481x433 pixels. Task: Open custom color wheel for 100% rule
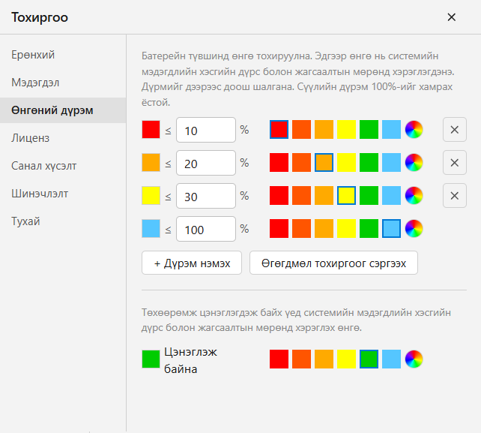pos(414,229)
